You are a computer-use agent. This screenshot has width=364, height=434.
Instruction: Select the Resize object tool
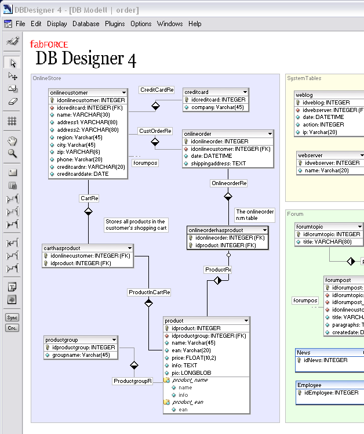click(12, 88)
